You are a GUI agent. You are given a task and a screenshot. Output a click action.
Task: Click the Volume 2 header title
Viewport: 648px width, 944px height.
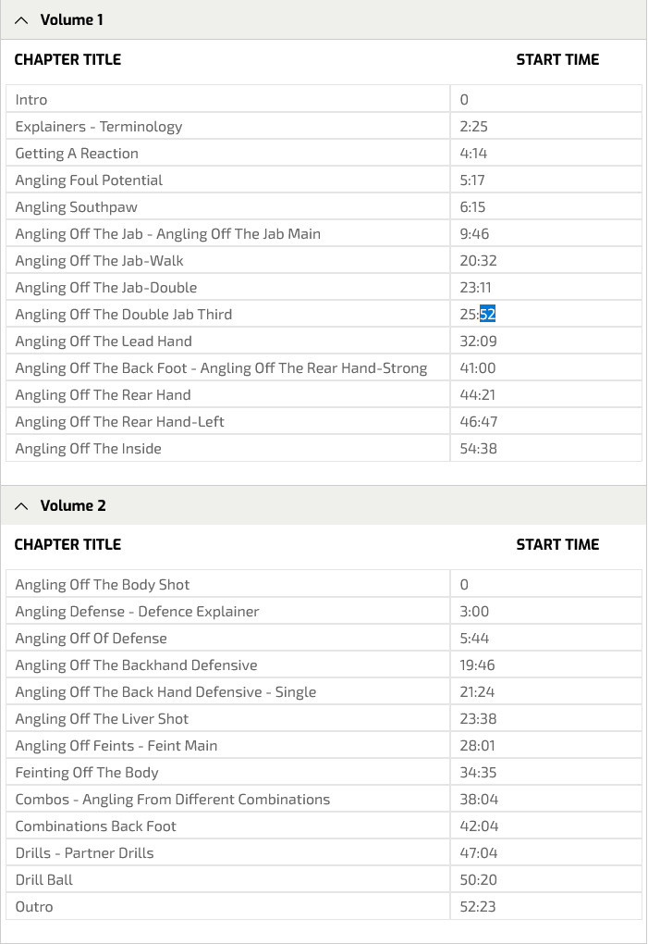(73, 505)
